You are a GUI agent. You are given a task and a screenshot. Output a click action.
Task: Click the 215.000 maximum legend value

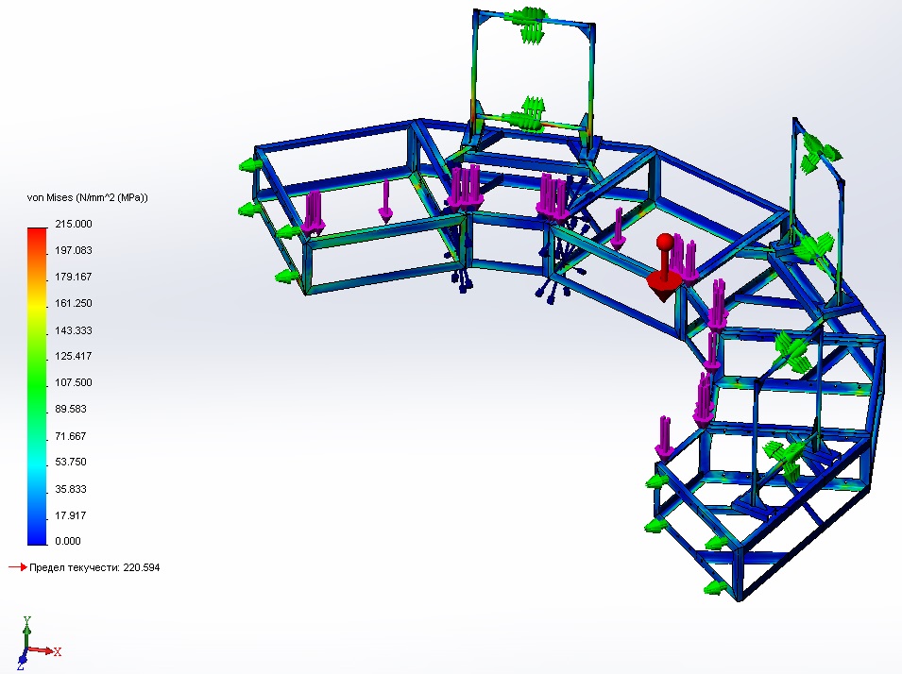point(73,224)
